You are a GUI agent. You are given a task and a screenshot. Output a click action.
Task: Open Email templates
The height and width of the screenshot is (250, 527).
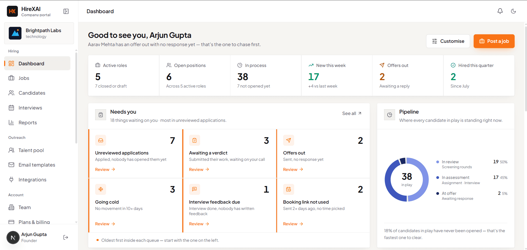pos(37,165)
